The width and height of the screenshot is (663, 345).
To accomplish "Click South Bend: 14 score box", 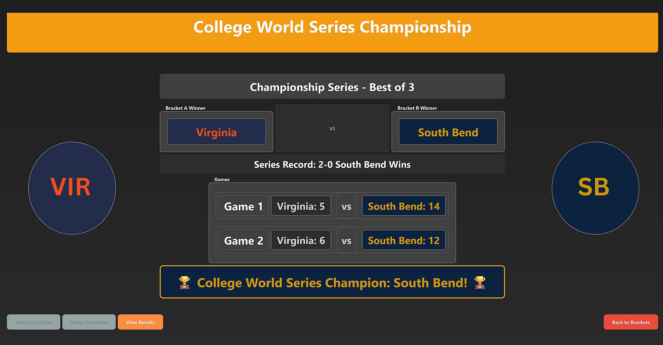I will [404, 206].
